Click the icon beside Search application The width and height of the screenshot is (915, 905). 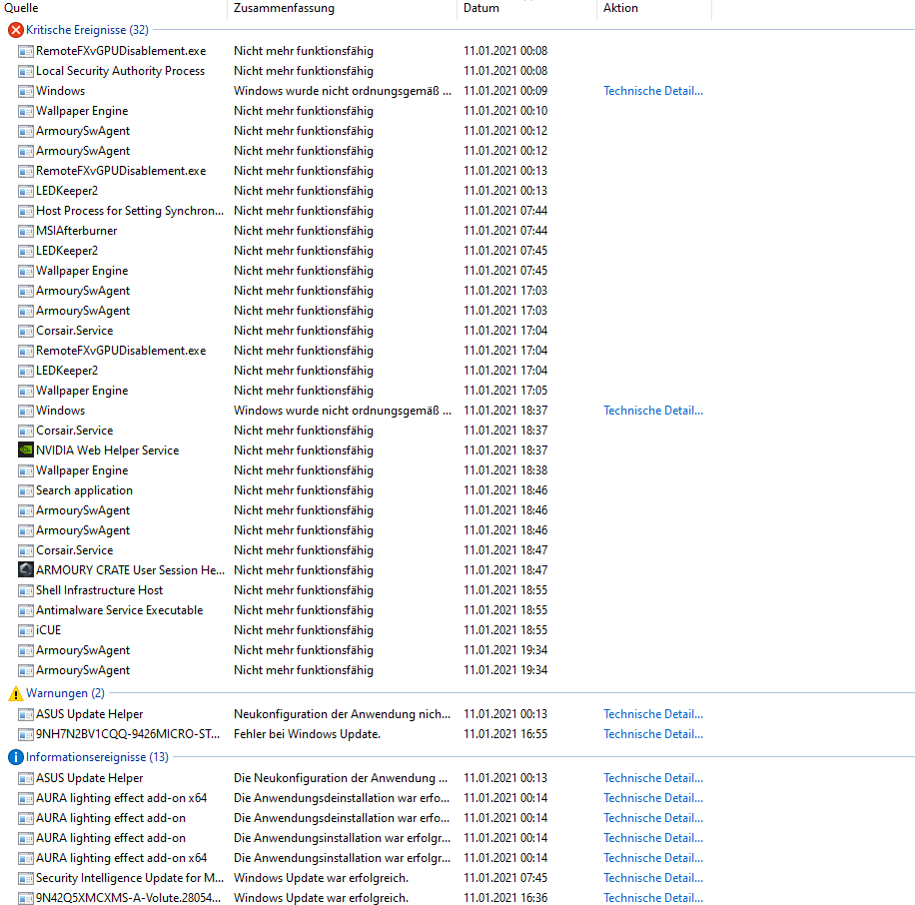[x=26, y=490]
